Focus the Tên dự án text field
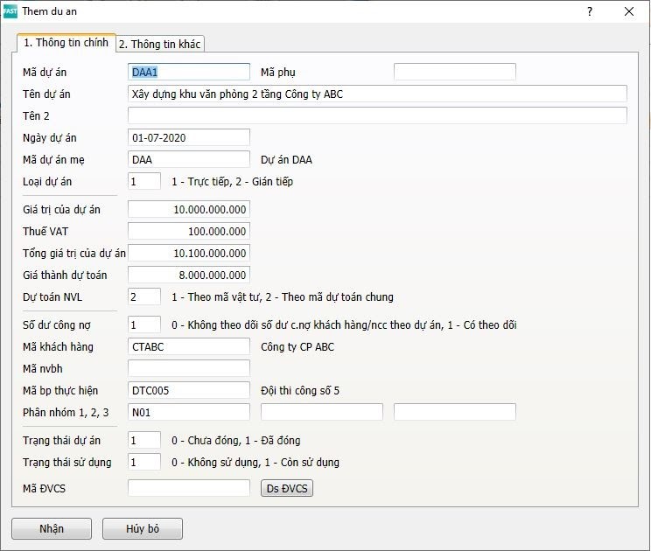Viewport: 651px width, 551px height. pyautogui.click(x=376, y=94)
